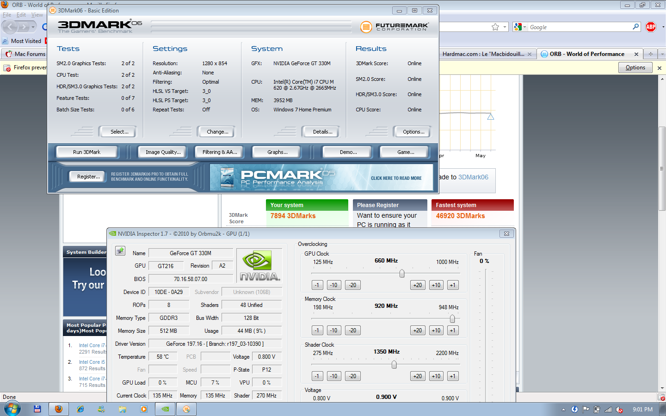
Task: Open Windows Explorer folder taskbar icon
Action: click(123, 409)
